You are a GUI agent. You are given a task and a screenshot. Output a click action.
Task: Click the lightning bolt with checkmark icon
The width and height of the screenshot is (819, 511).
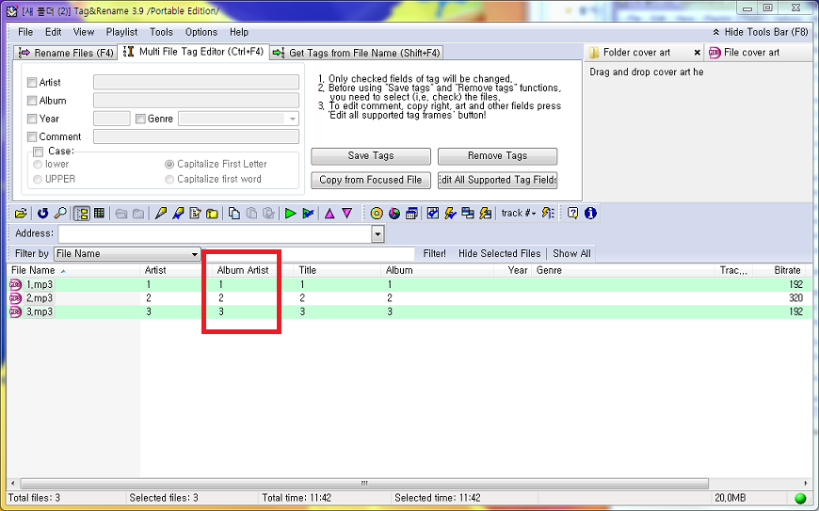point(450,213)
